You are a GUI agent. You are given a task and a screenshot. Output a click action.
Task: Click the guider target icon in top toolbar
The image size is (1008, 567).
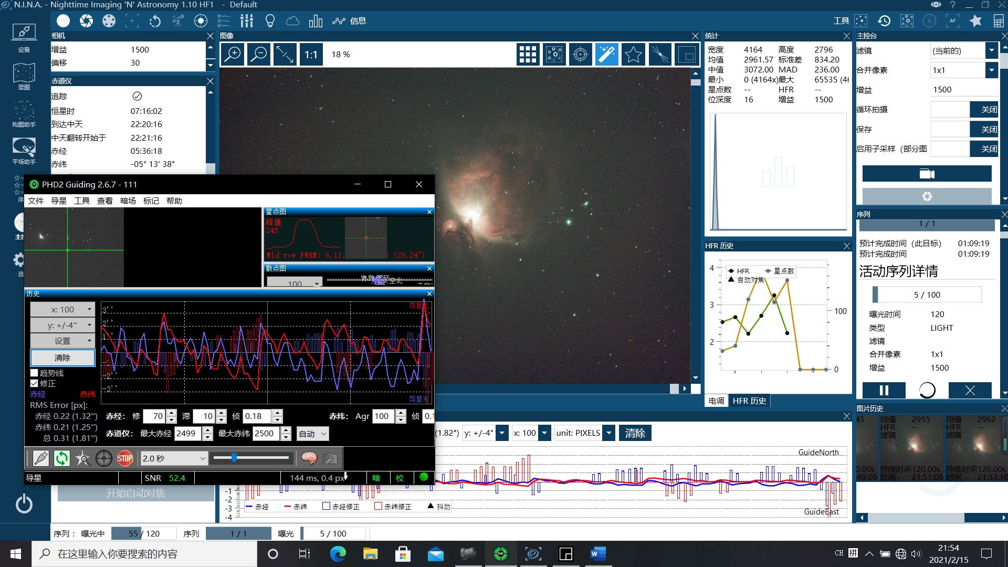(201, 21)
